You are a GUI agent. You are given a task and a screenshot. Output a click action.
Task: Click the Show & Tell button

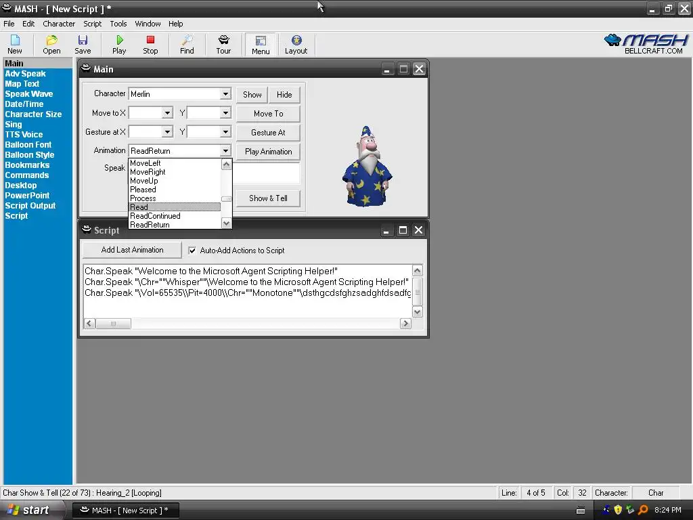click(x=268, y=198)
